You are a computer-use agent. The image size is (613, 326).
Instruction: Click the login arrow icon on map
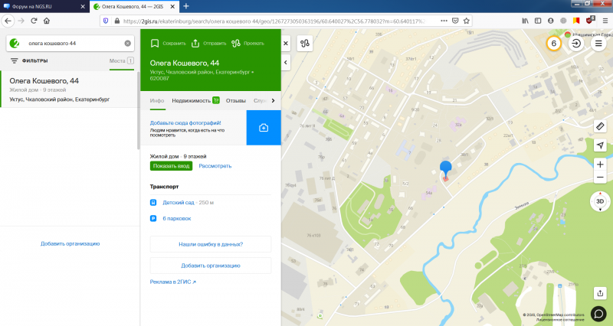click(x=575, y=44)
